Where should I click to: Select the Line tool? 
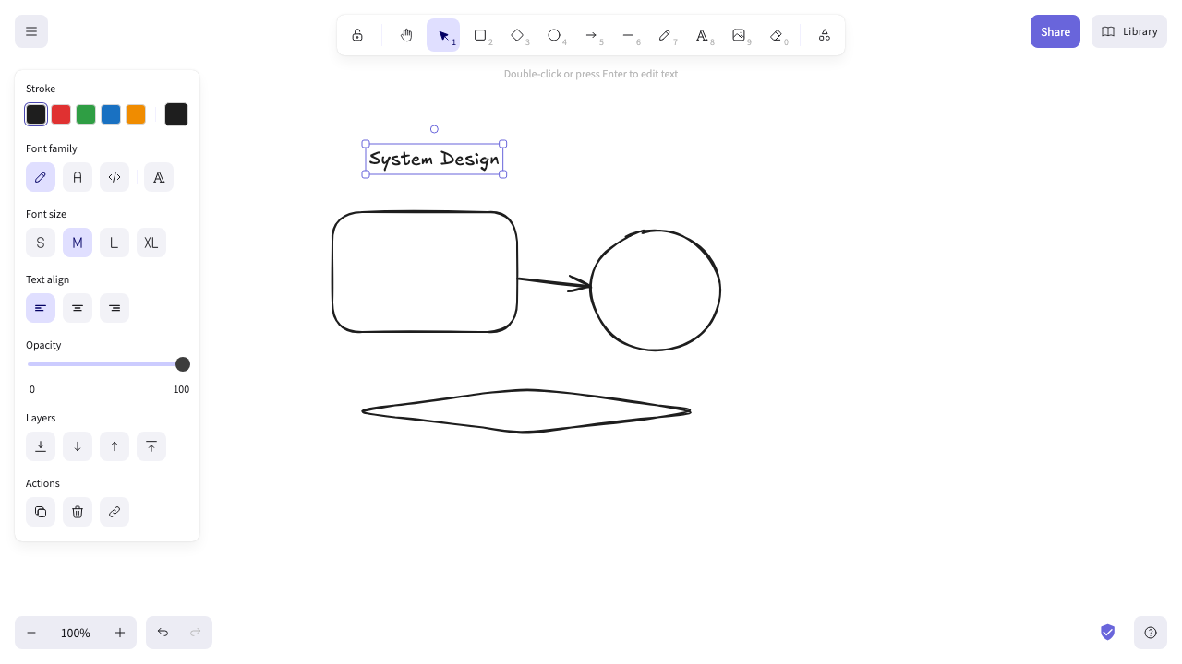(628, 35)
